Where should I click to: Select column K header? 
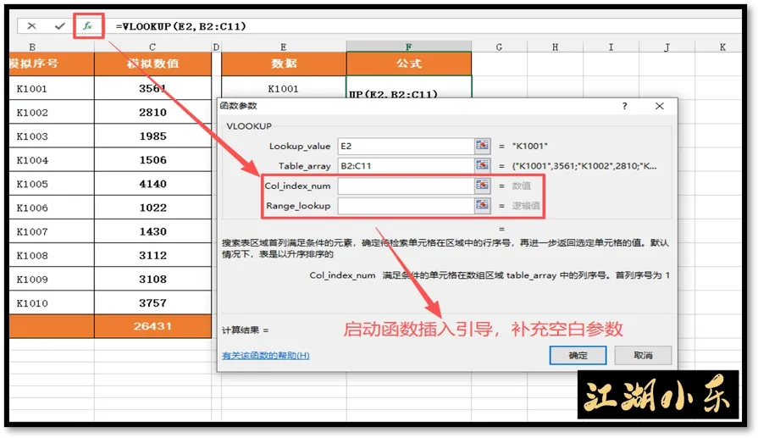coord(722,47)
